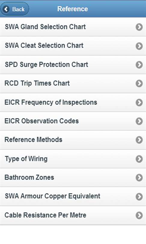Select the Type of Wiring entry text
The width and height of the screenshot is (146, 244).
click(x=26, y=159)
